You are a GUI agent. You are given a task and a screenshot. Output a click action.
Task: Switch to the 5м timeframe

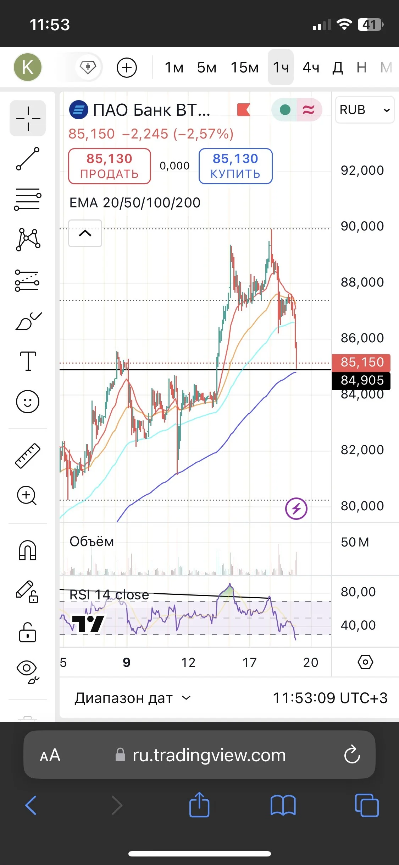[x=207, y=67]
